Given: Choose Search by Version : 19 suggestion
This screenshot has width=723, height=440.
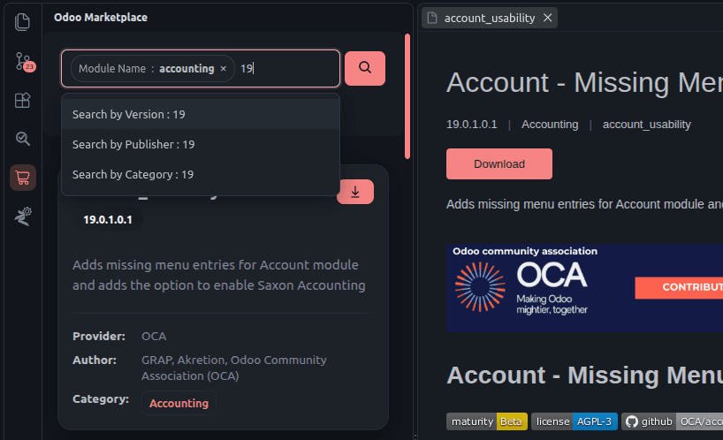Looking at the screenshot, I should (x=201, y=114).
